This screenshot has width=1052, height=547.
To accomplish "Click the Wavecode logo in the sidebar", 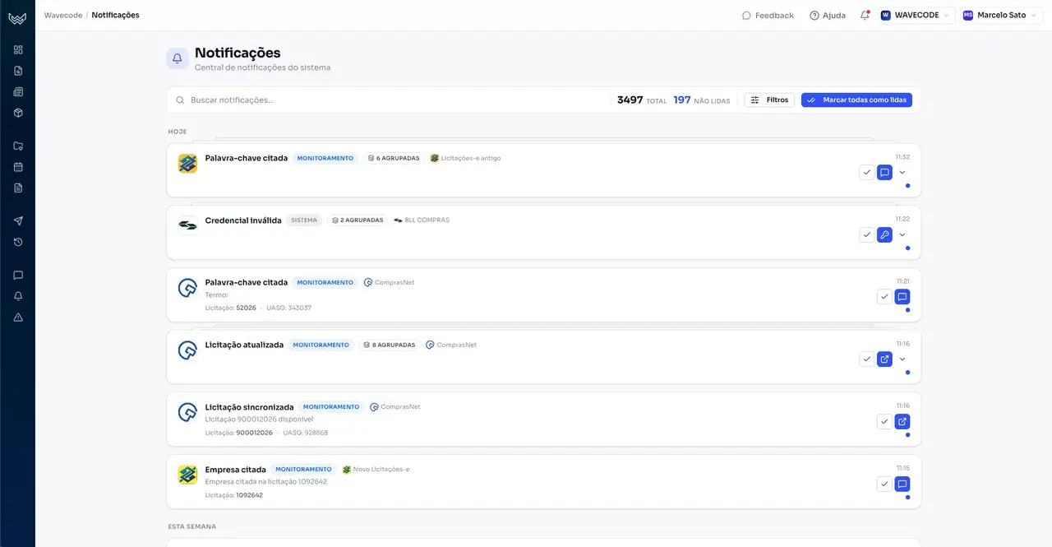I will (x=17, y=18).
